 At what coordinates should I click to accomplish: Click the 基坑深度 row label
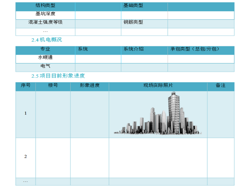coord(45,14)
